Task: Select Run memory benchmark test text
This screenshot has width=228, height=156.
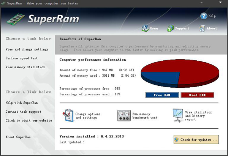Action: tap(145, 116)
